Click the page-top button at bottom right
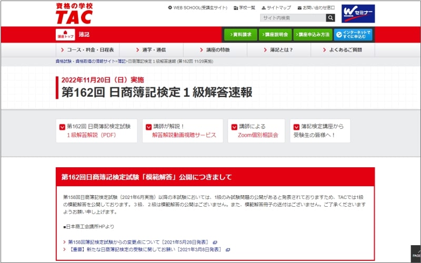Image resolution: width=421 pixels, height=263 pixels. coord(416,254)
